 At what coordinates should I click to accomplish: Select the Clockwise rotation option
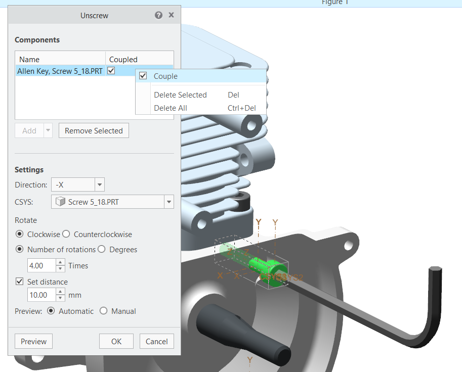[19, 234]
